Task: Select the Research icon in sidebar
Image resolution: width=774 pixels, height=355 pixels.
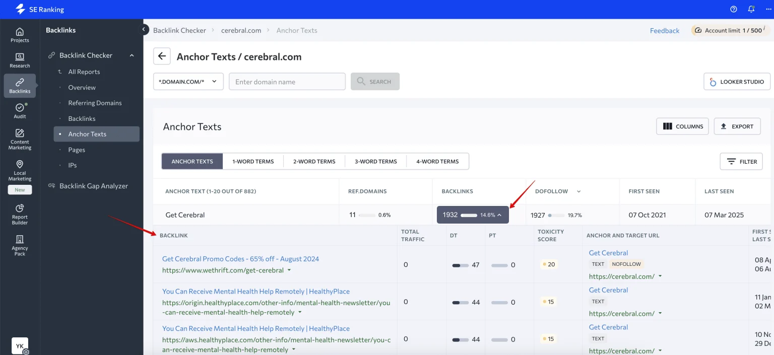Action: [19, 60]
